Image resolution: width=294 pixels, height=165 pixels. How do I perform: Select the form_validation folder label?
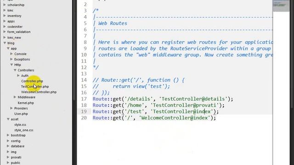coord(19,32)
